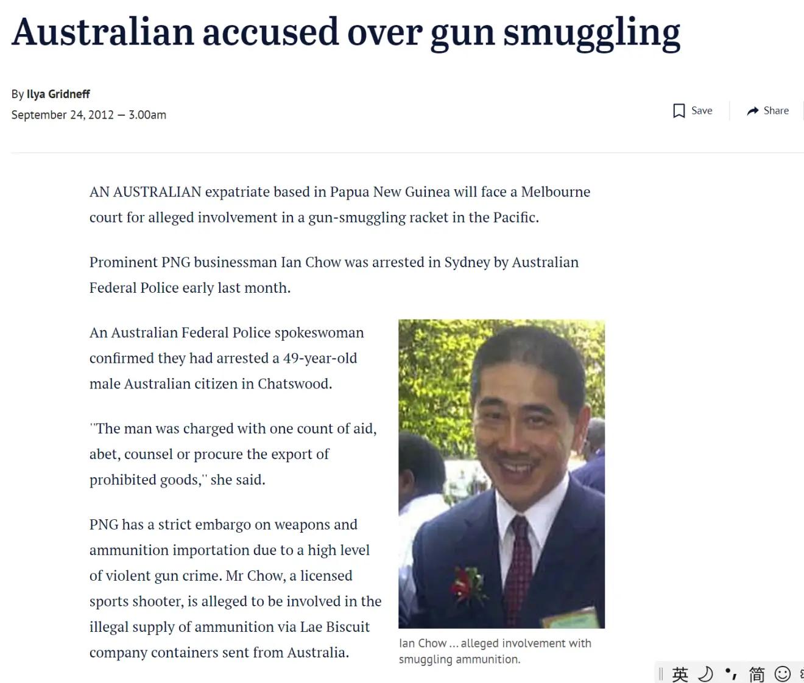Click the Share arrow icon

pos(753,111)
